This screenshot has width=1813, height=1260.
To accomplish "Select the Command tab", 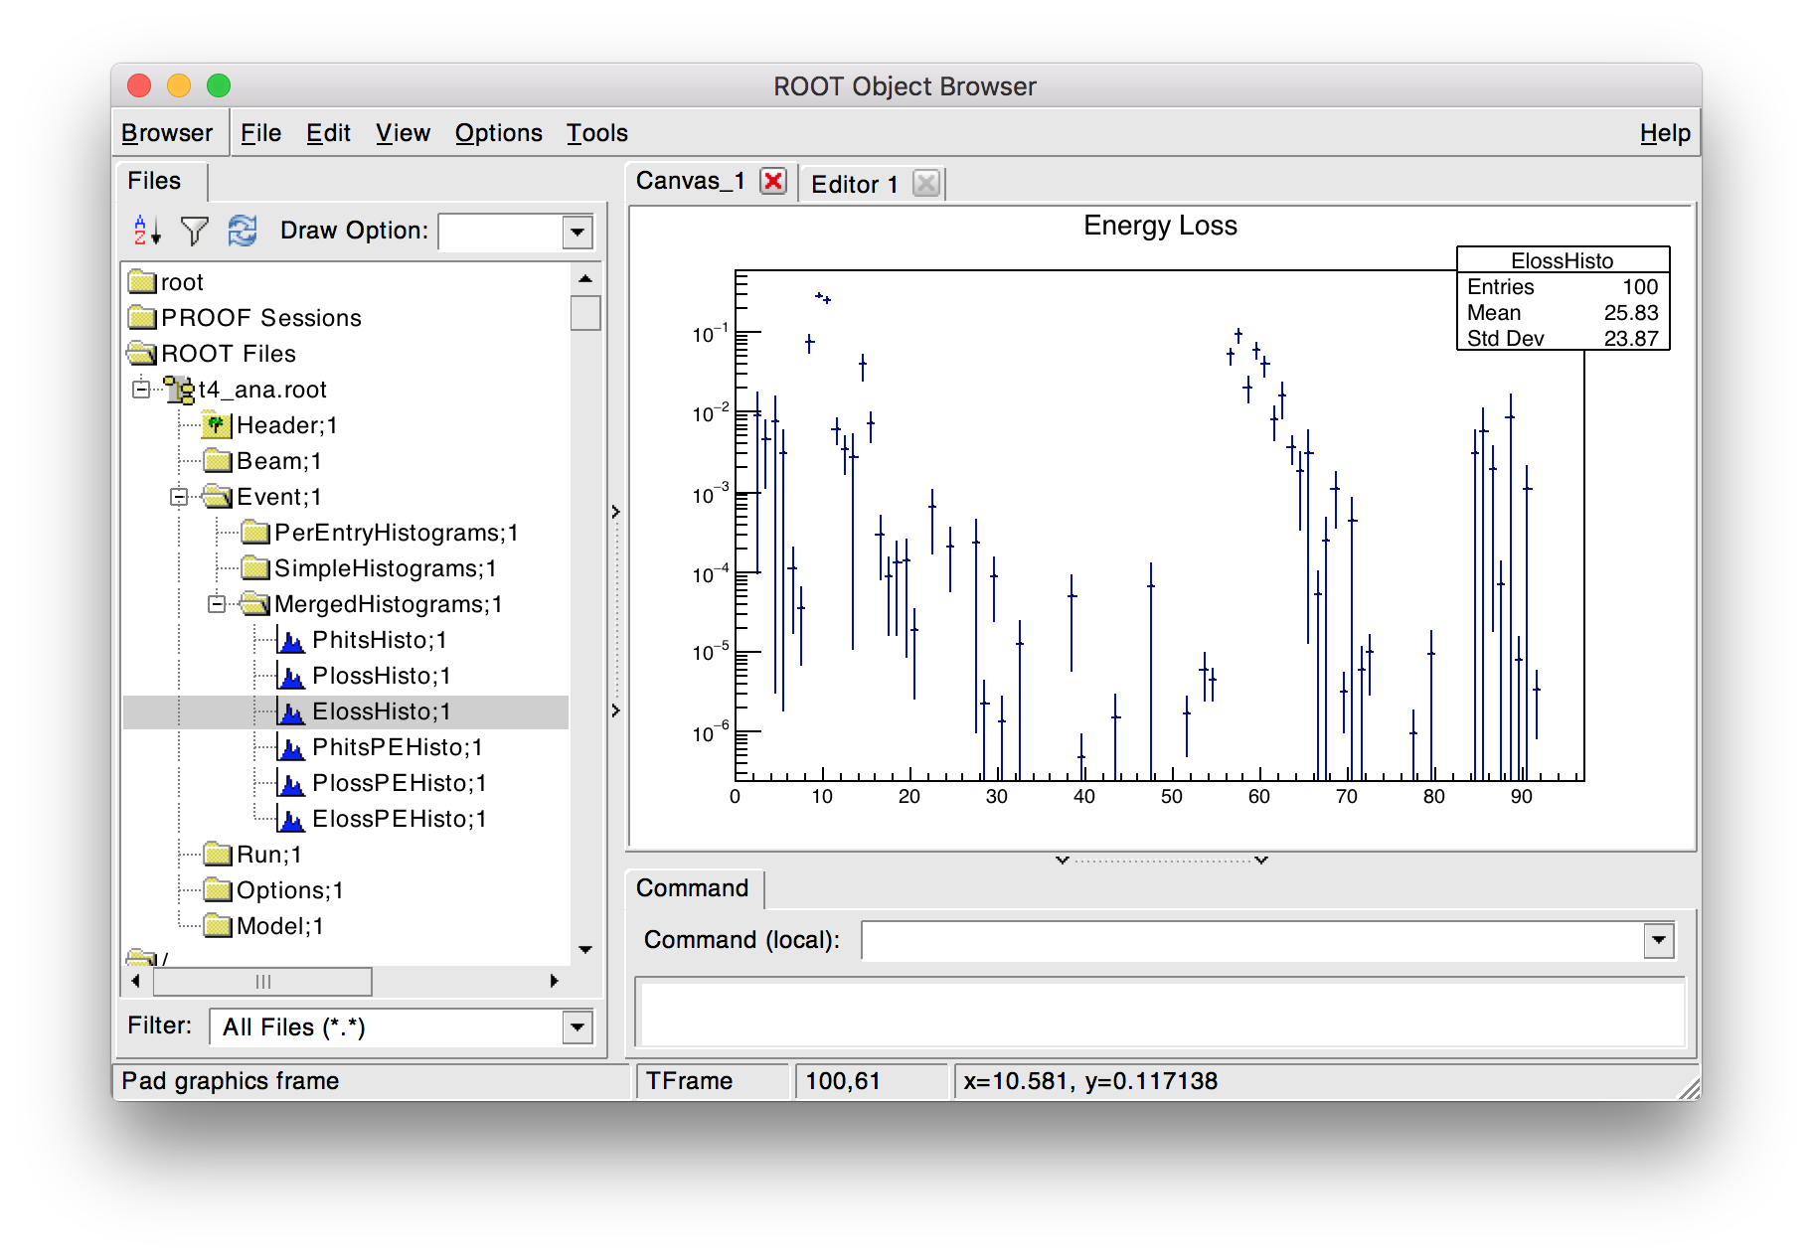I will tap(693, 888).
